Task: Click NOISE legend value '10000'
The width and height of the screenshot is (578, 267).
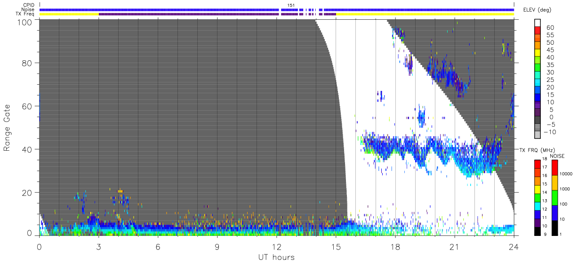Action: point(565,174)
